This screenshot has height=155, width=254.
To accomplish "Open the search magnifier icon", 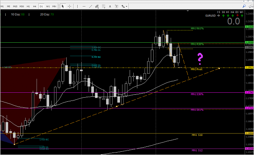I will [244, 6].
